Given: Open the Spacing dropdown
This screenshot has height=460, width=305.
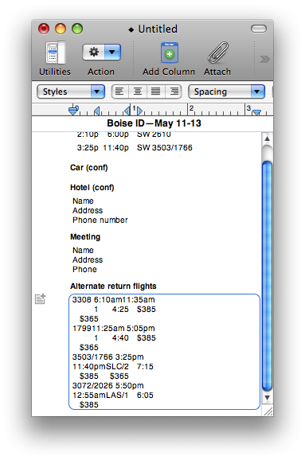Looking at the screenshot, I should coord(226,92).
